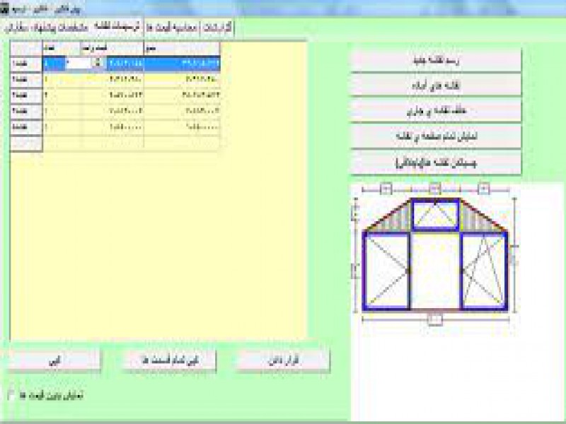The width and height of the screenshot is (566, 424).
Task: Toggle the 'نمایش بدون قیمت ها' checkbox
Action: click(x=11, y=395)
